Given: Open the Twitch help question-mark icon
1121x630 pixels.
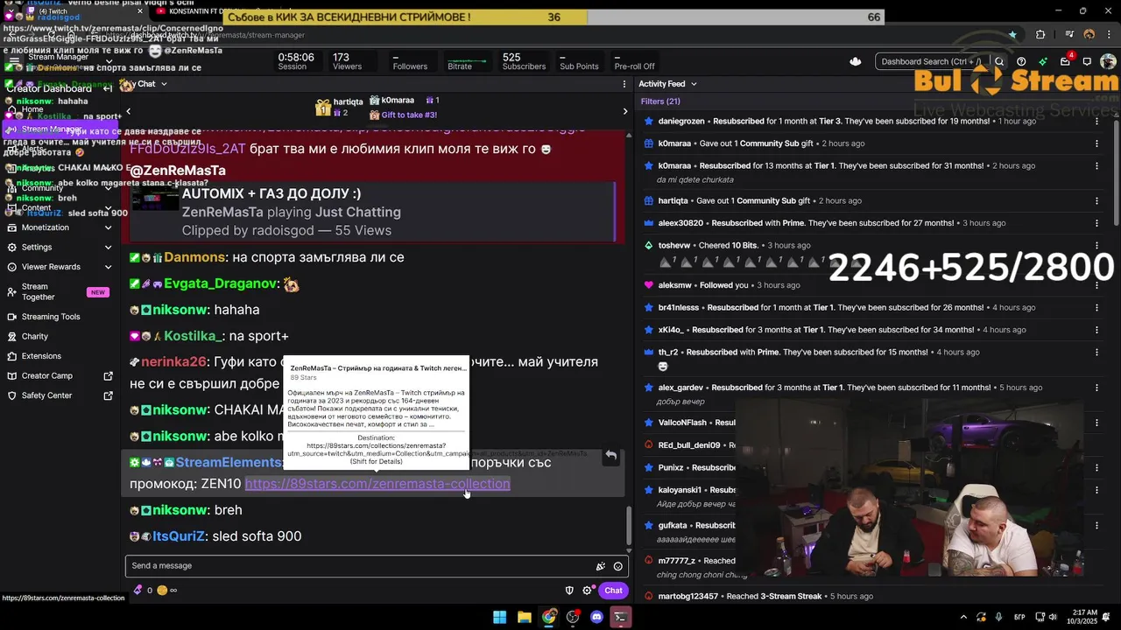Looking at the screenshot, I should click(x=1021, y=62).
